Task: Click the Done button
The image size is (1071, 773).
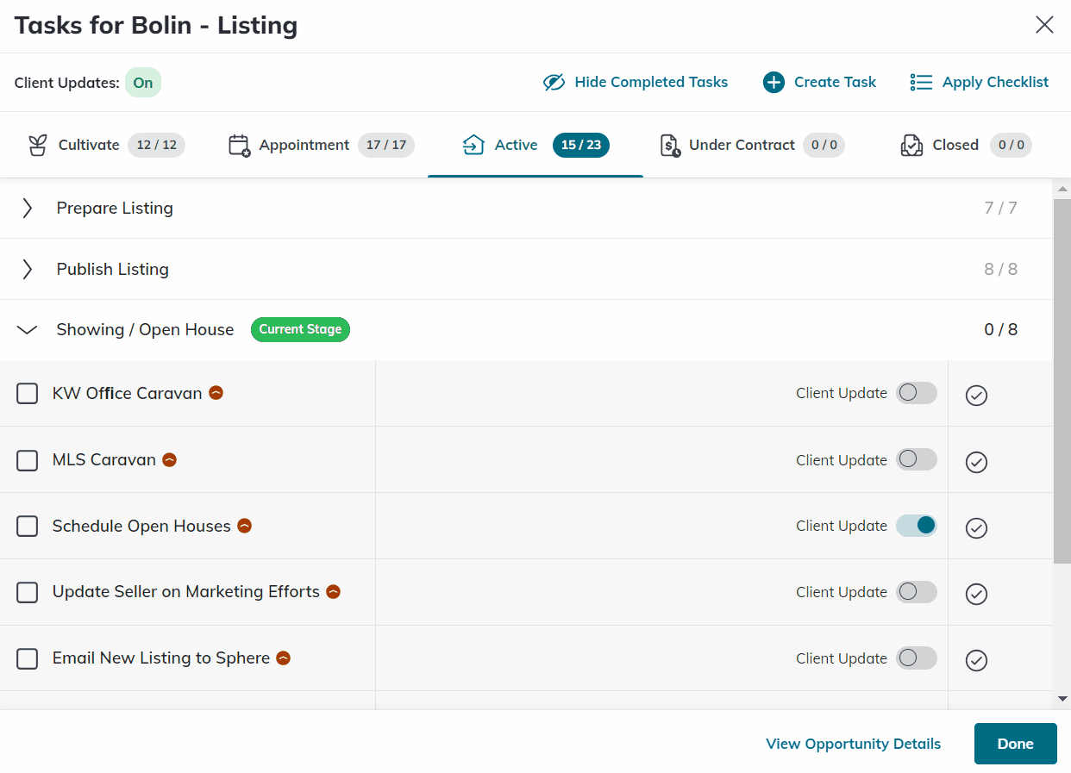Action: 1016,744
